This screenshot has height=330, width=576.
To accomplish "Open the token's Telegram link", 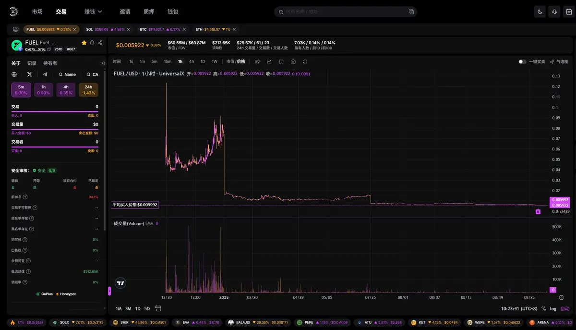I will (x=45, y=74).
